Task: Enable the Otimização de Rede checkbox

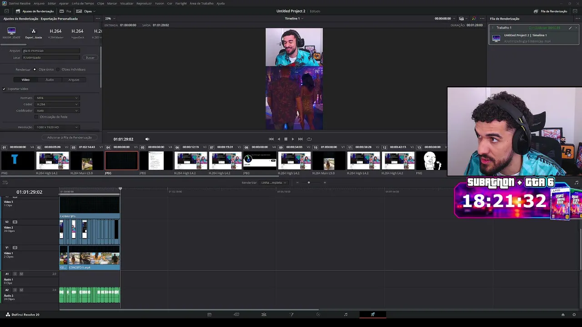Action: click(36, 117)
